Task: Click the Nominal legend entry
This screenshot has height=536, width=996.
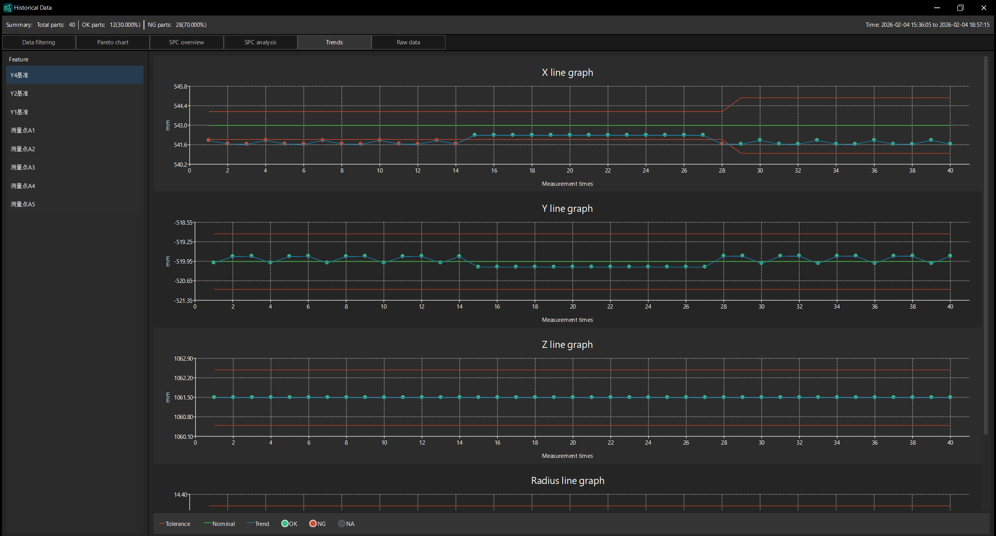Action: (219, 524)
